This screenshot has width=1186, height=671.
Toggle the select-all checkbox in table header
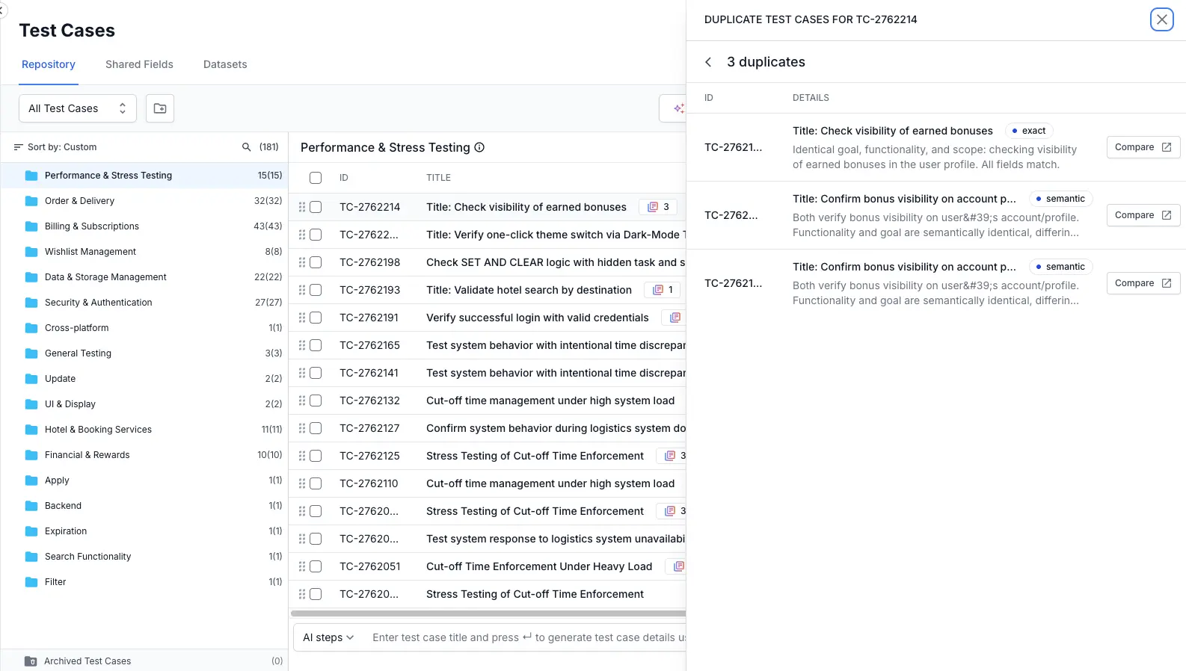coord(316,178)
